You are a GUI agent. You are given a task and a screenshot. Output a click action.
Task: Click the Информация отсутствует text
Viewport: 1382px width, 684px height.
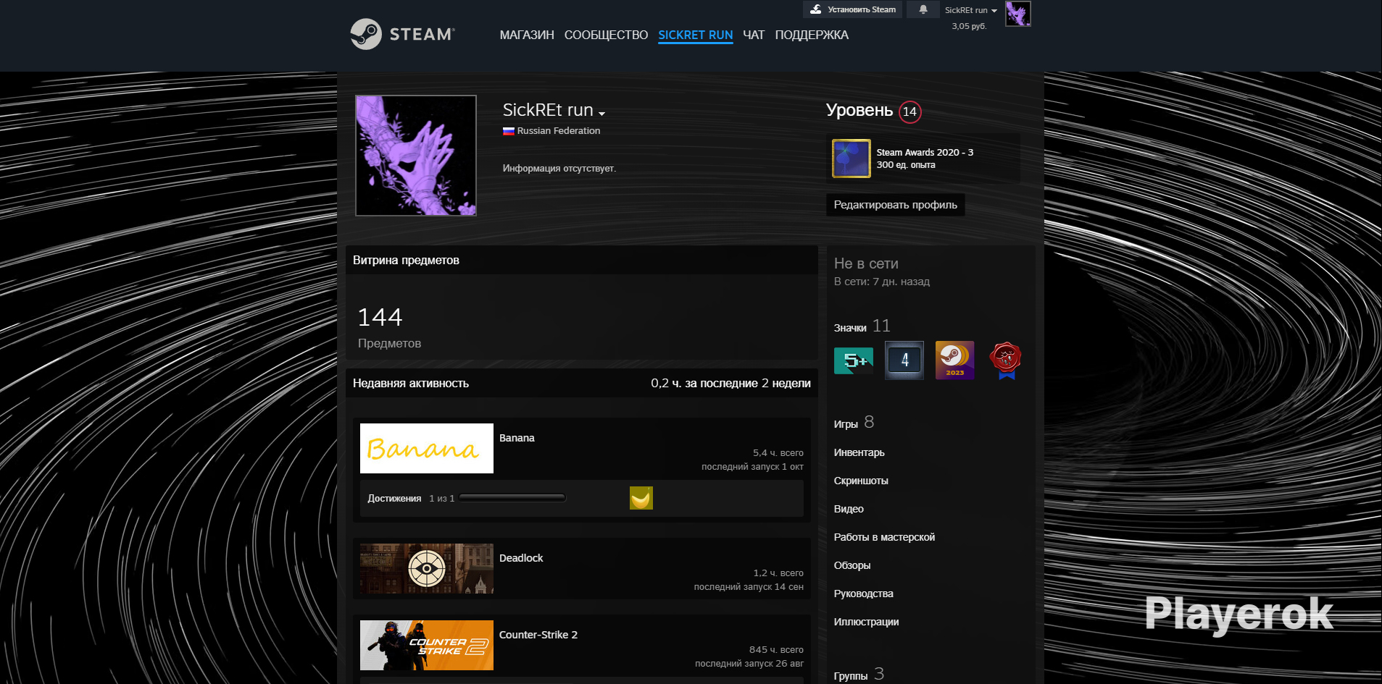coord(559,169)
